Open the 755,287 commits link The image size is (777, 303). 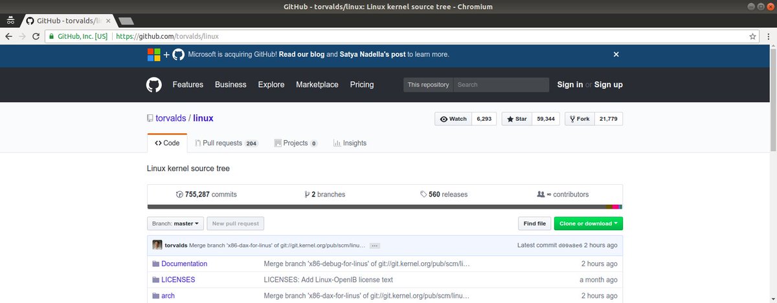pyautogui.click(x=207, y=194)
